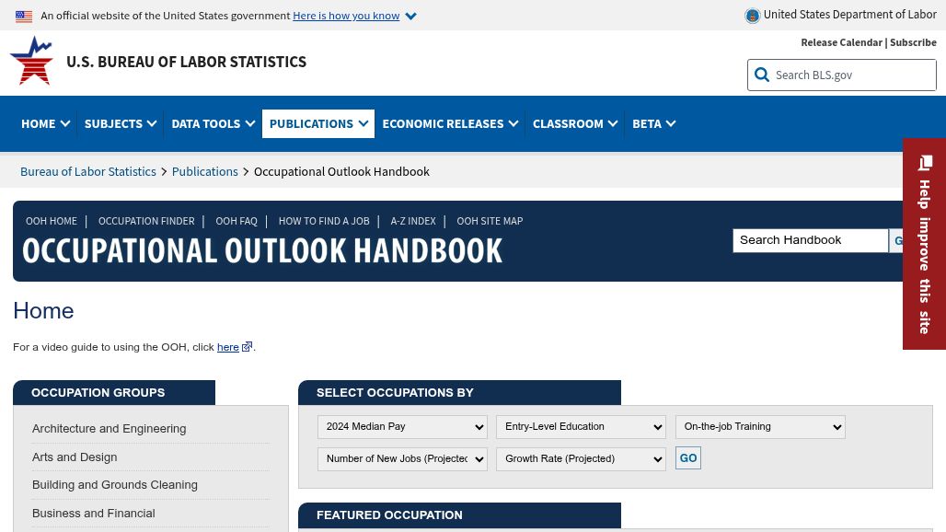Image resolution: width=946 pixels, height=532 pixels.
Task: Open the Architecture and Engineering group
Action: pos(109,429)
